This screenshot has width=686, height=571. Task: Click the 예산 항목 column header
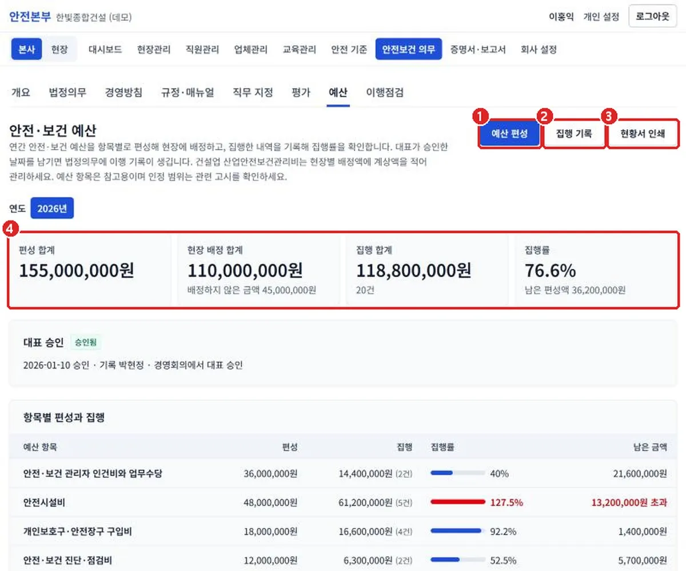40,447
